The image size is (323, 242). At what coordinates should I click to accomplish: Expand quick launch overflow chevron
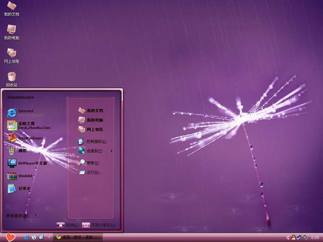click(49, 237)
